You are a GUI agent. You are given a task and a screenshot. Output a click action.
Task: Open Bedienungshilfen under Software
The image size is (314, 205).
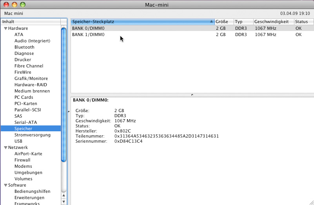click(x=32, y=191)
